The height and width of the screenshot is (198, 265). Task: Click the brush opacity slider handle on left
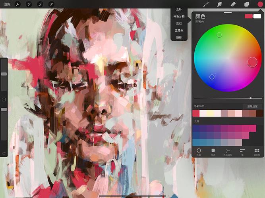(4, 109)
